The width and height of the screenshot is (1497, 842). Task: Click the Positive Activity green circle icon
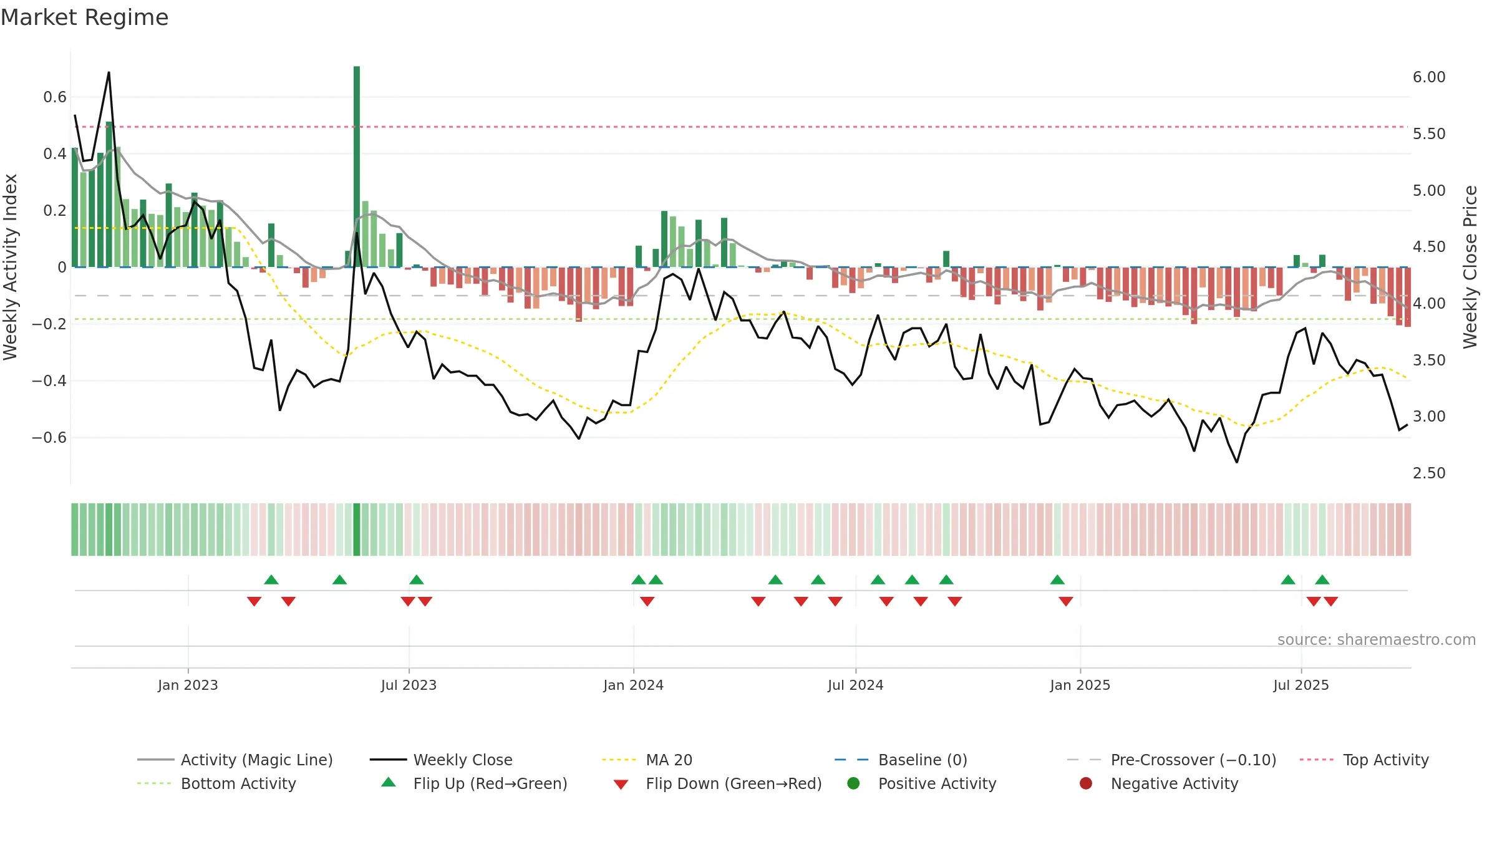click(x=854, y=783)
